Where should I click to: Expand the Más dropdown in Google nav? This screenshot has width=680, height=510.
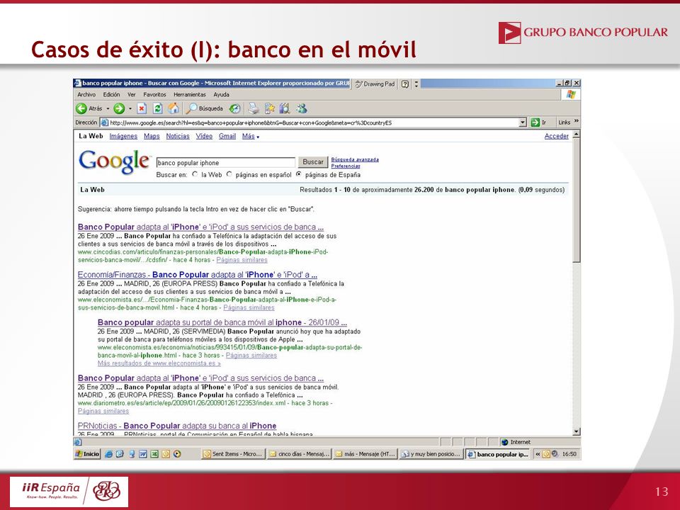point(251,136)
